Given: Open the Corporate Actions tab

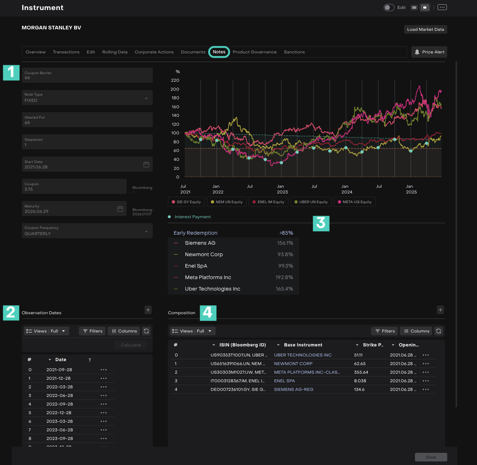Looking at the screenshot, I should coord(154,52).
